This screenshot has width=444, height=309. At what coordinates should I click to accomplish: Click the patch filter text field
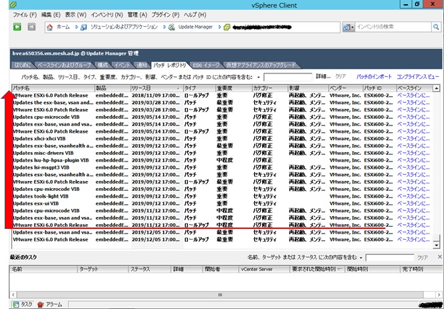[288, 77]
